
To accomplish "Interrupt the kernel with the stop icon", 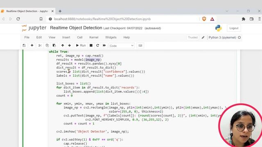I will pos(91,45).
